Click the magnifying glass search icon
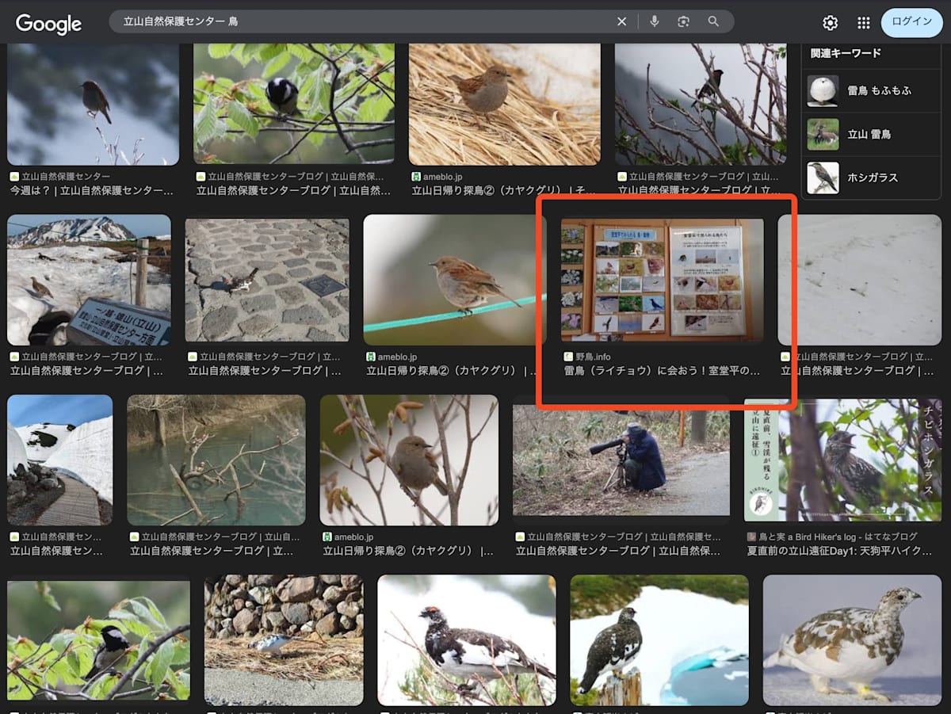951x714 pixels. click(713, 21)
